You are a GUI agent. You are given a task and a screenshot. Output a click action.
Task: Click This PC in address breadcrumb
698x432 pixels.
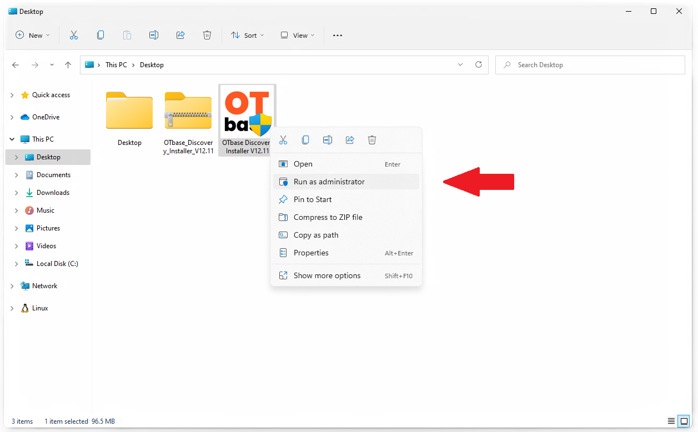(116, 65)
